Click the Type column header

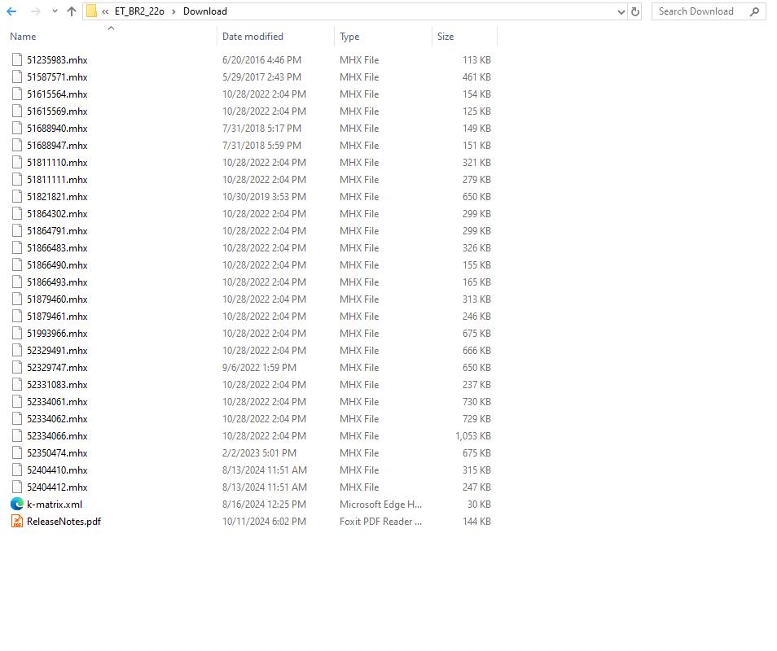(x=349, y=37)
